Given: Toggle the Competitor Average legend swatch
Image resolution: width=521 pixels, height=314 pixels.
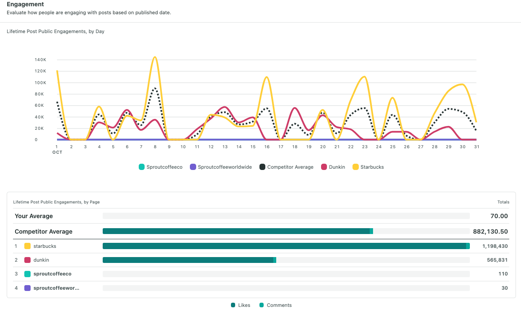Looking at the screenshot, I should [262, 167].
